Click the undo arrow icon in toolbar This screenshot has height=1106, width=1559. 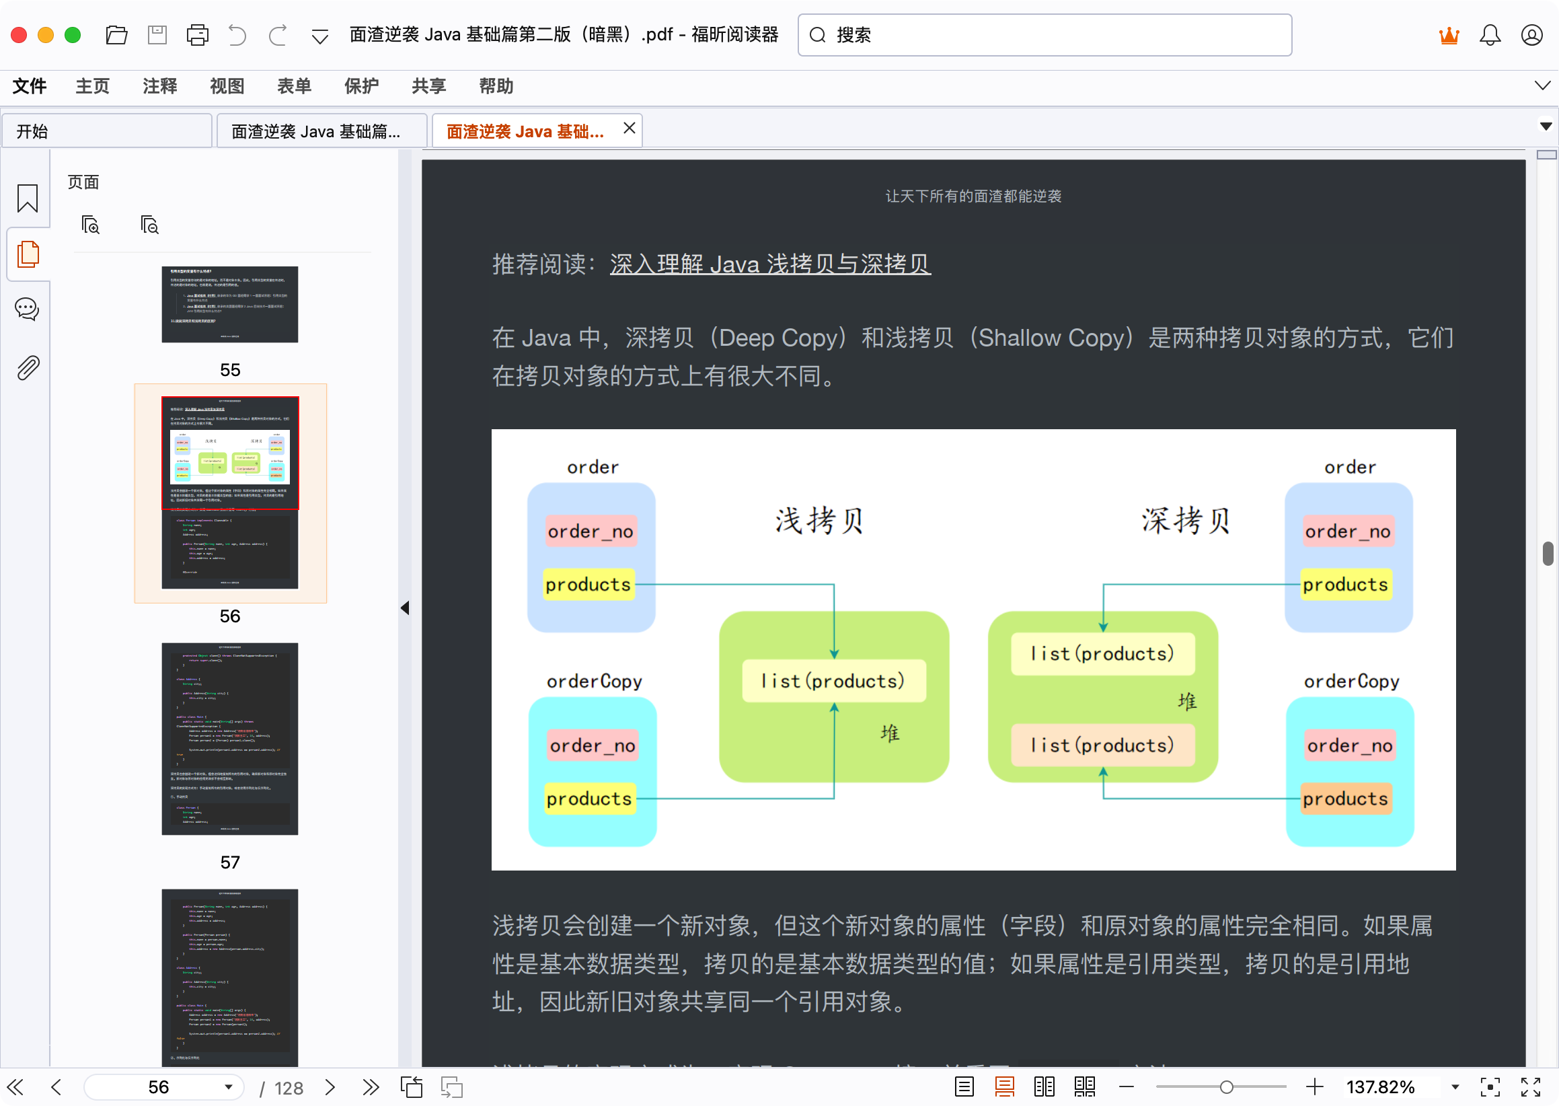tap(235, 32)
